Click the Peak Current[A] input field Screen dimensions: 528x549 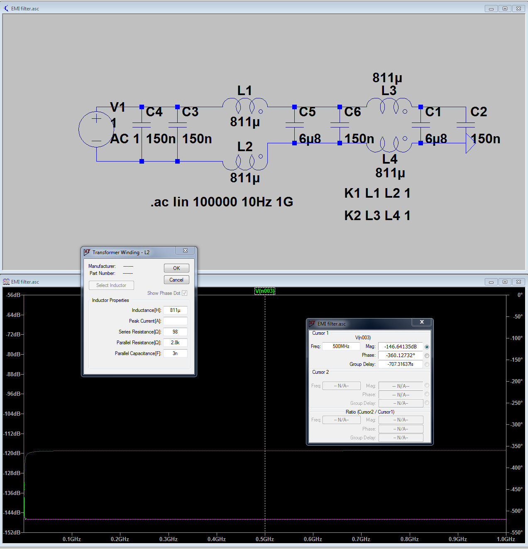coord(175,321)
